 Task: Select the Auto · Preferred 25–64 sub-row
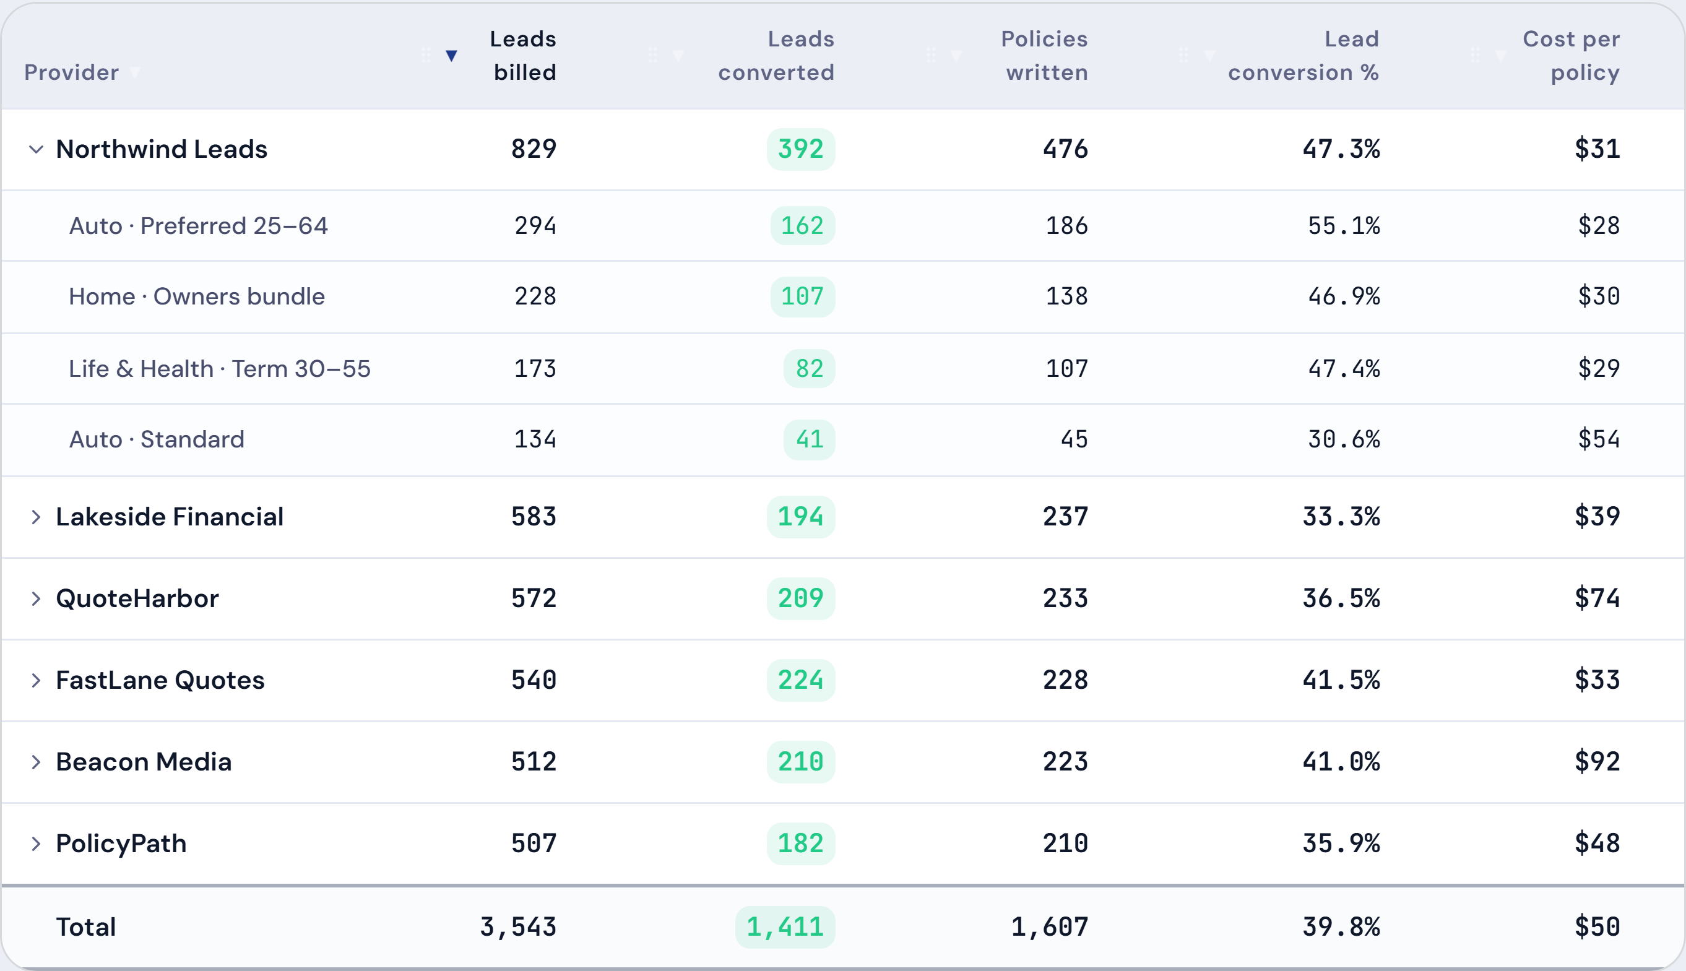843,225
